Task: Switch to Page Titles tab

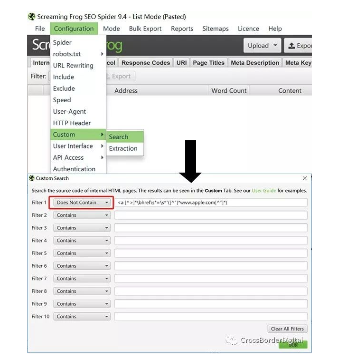Action: coord(209,63)
